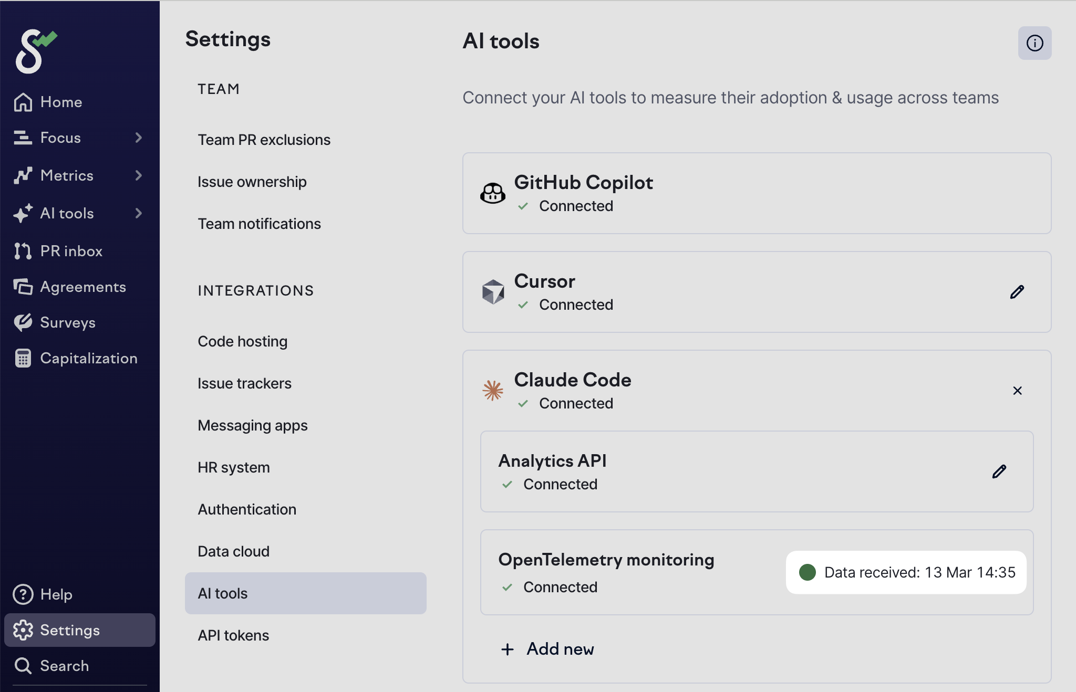Image resolution: width=1076 pixels, height=692 pixels.
Task: Click the Data received status badge
Action: pyautogui.click(x=906, y=572)
